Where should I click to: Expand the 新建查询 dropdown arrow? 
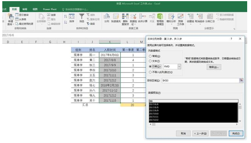pyautogui.click(x=13, y=24)
